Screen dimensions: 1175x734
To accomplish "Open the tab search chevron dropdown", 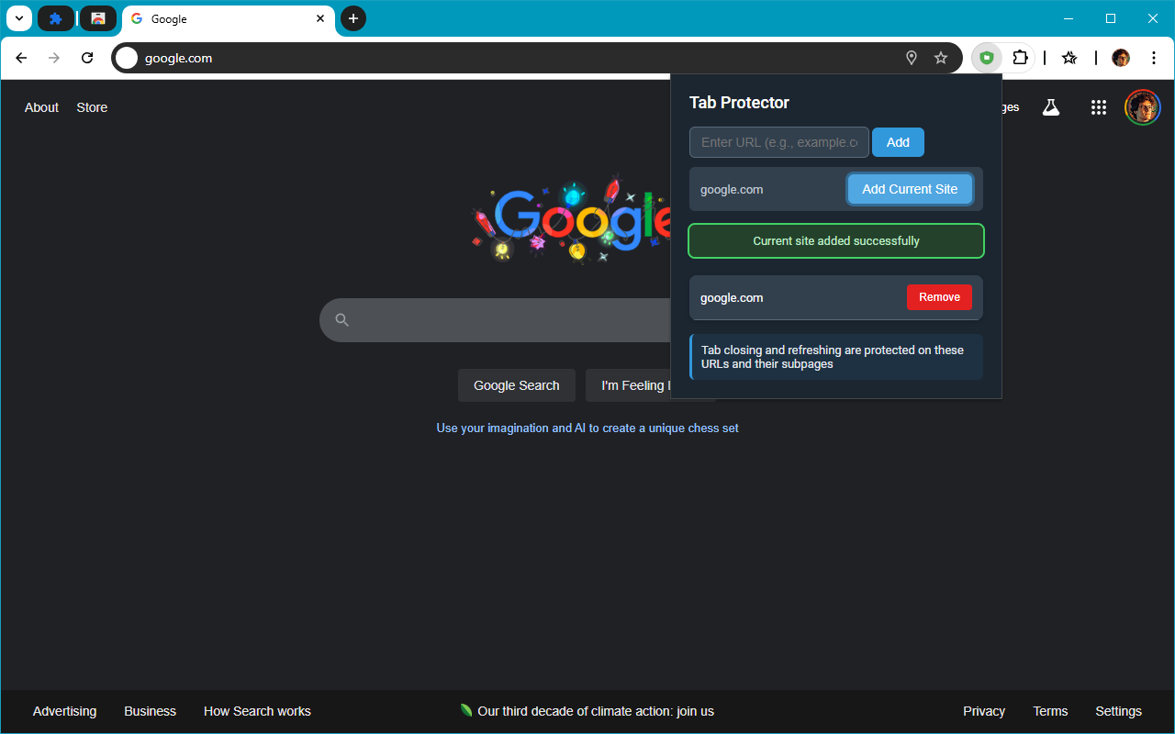I will [x=18, y=18].
